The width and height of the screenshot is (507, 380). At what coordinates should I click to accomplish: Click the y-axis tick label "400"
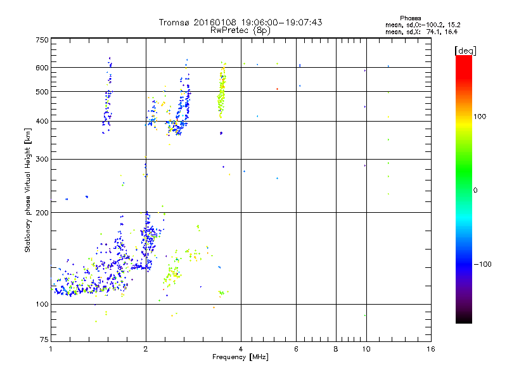click(x=42, y=121)
